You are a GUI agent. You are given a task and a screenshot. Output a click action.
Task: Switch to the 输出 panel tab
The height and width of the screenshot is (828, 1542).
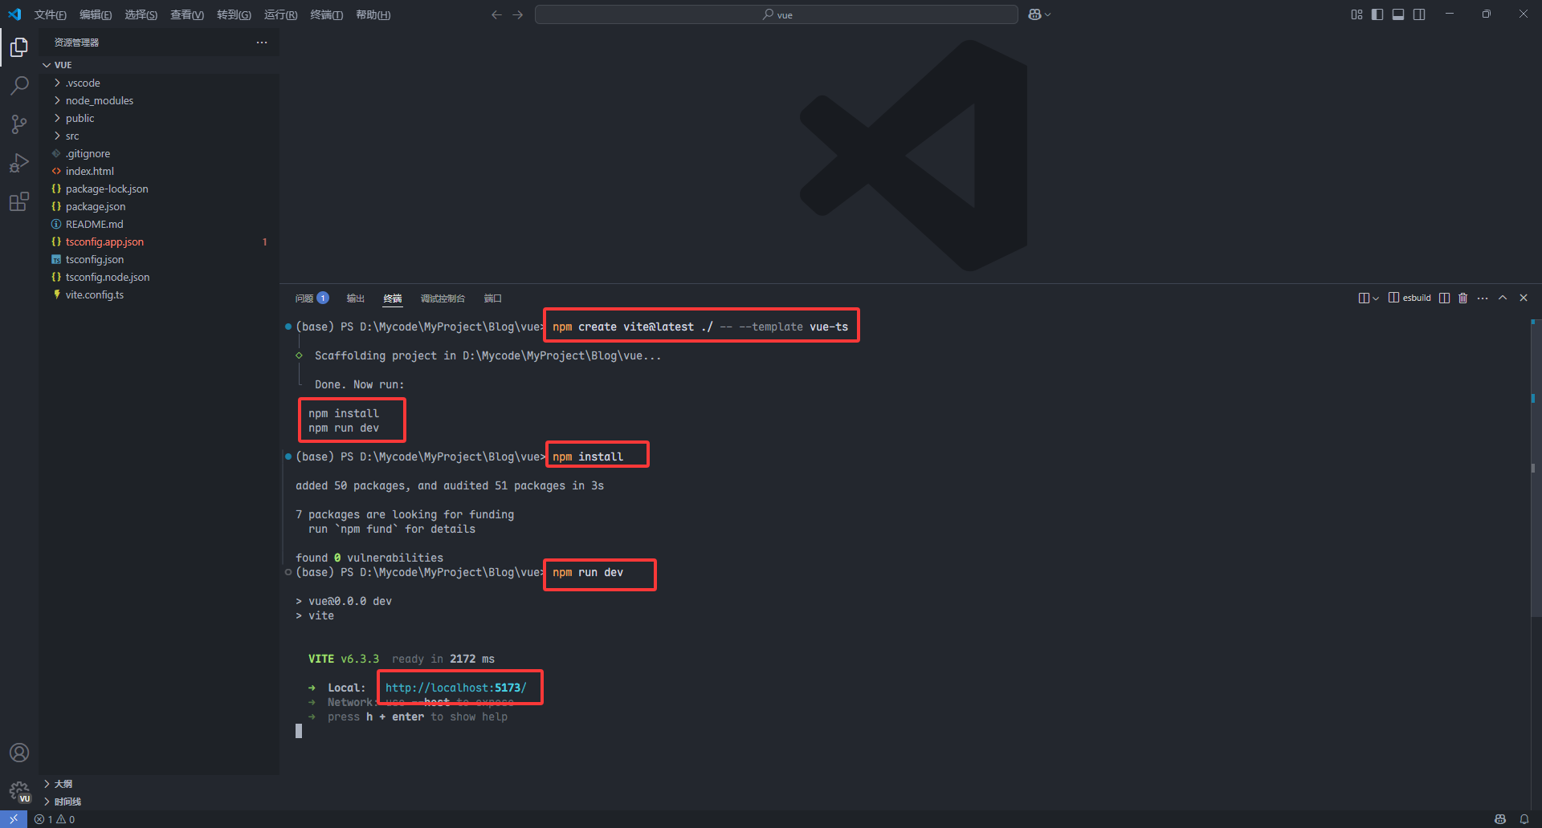coord(355,298)
